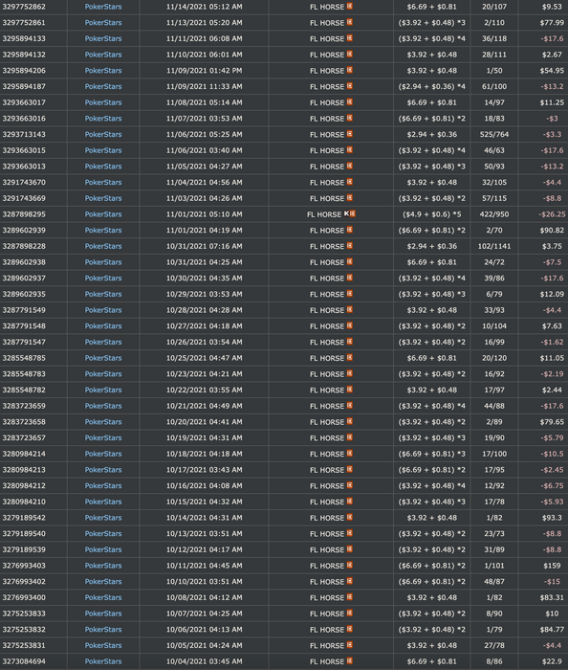568x670 pixels.
Task: Open PokerStars link for tournament 3283723659
Action: [x=103, y=406]
